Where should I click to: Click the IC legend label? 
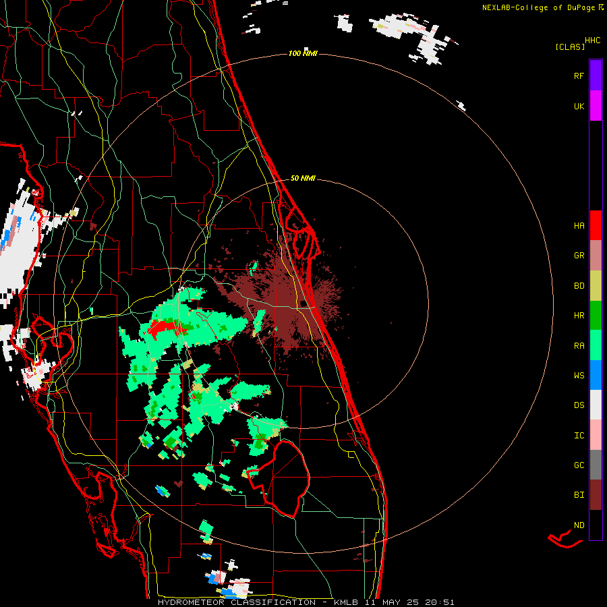click(x=579, y=436)
